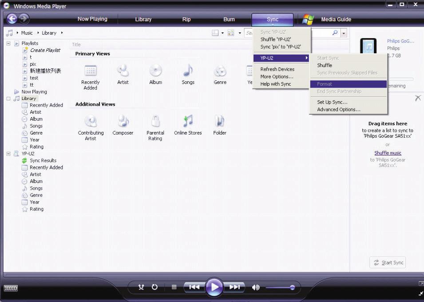This screenshot has height=302, width=424.
Task: Open Help with Sync menu item
Action: point(281,84)
